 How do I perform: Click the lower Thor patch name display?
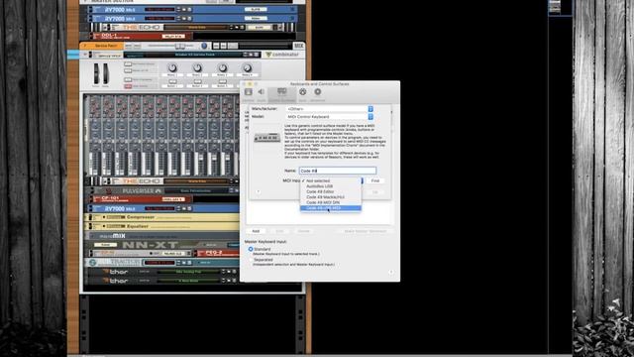tap(188, 281)
